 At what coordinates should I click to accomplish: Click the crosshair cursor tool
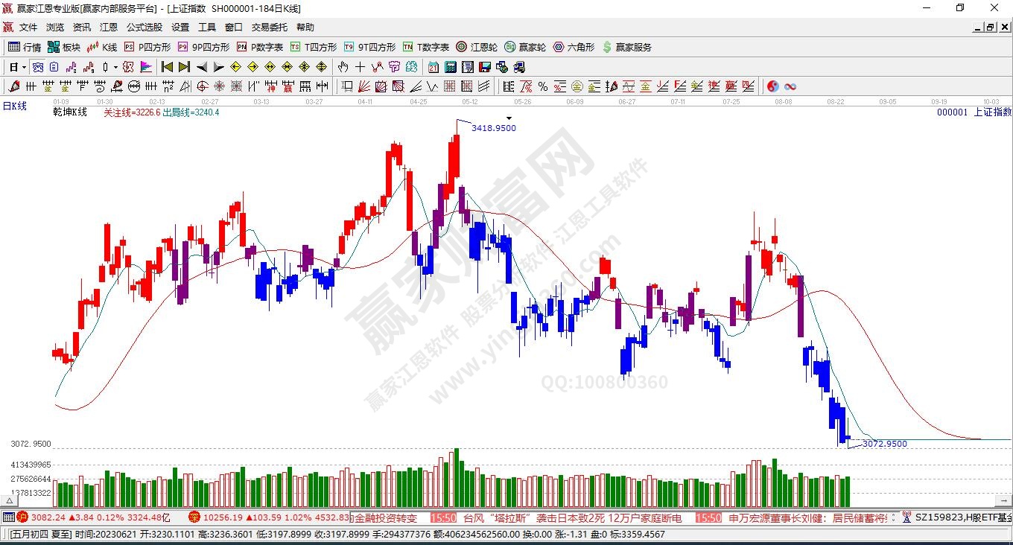tap(361, 67)
